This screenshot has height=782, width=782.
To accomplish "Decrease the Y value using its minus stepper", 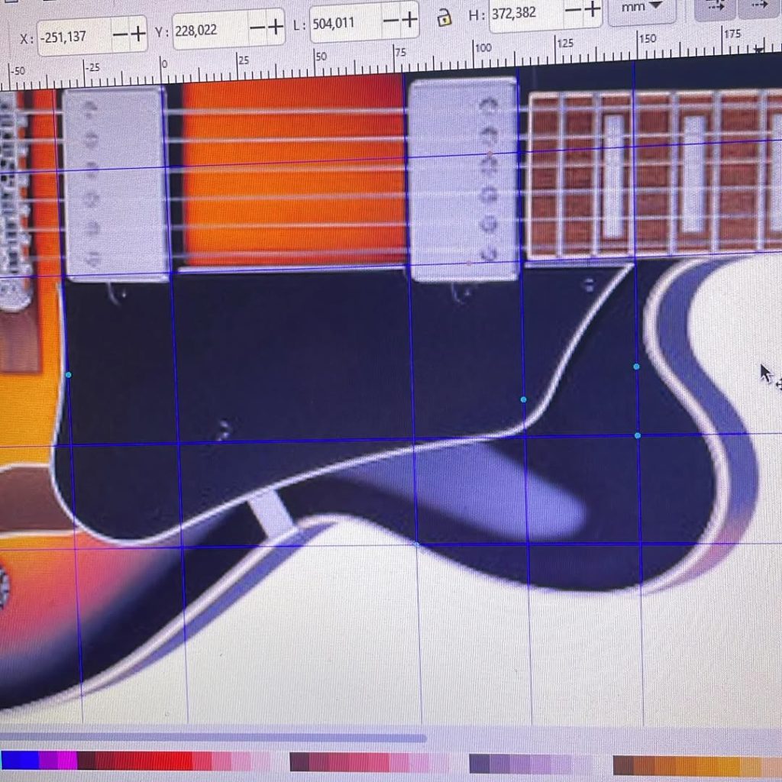I will [260, 28].
